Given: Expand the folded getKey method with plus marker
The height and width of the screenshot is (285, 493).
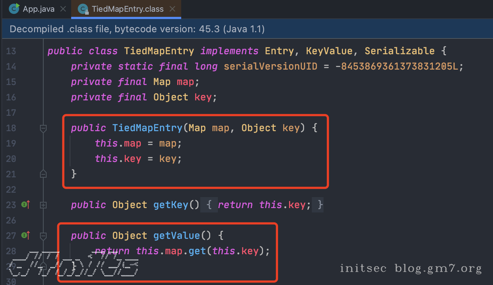Looking at the screenshot, I should pos(43,205).
